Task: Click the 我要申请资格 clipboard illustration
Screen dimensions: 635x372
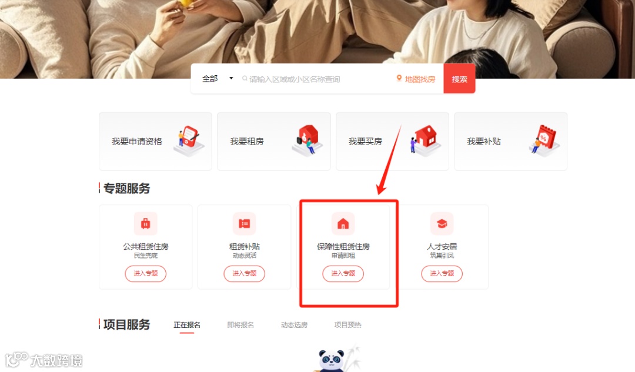Action: tap(189, 141)
